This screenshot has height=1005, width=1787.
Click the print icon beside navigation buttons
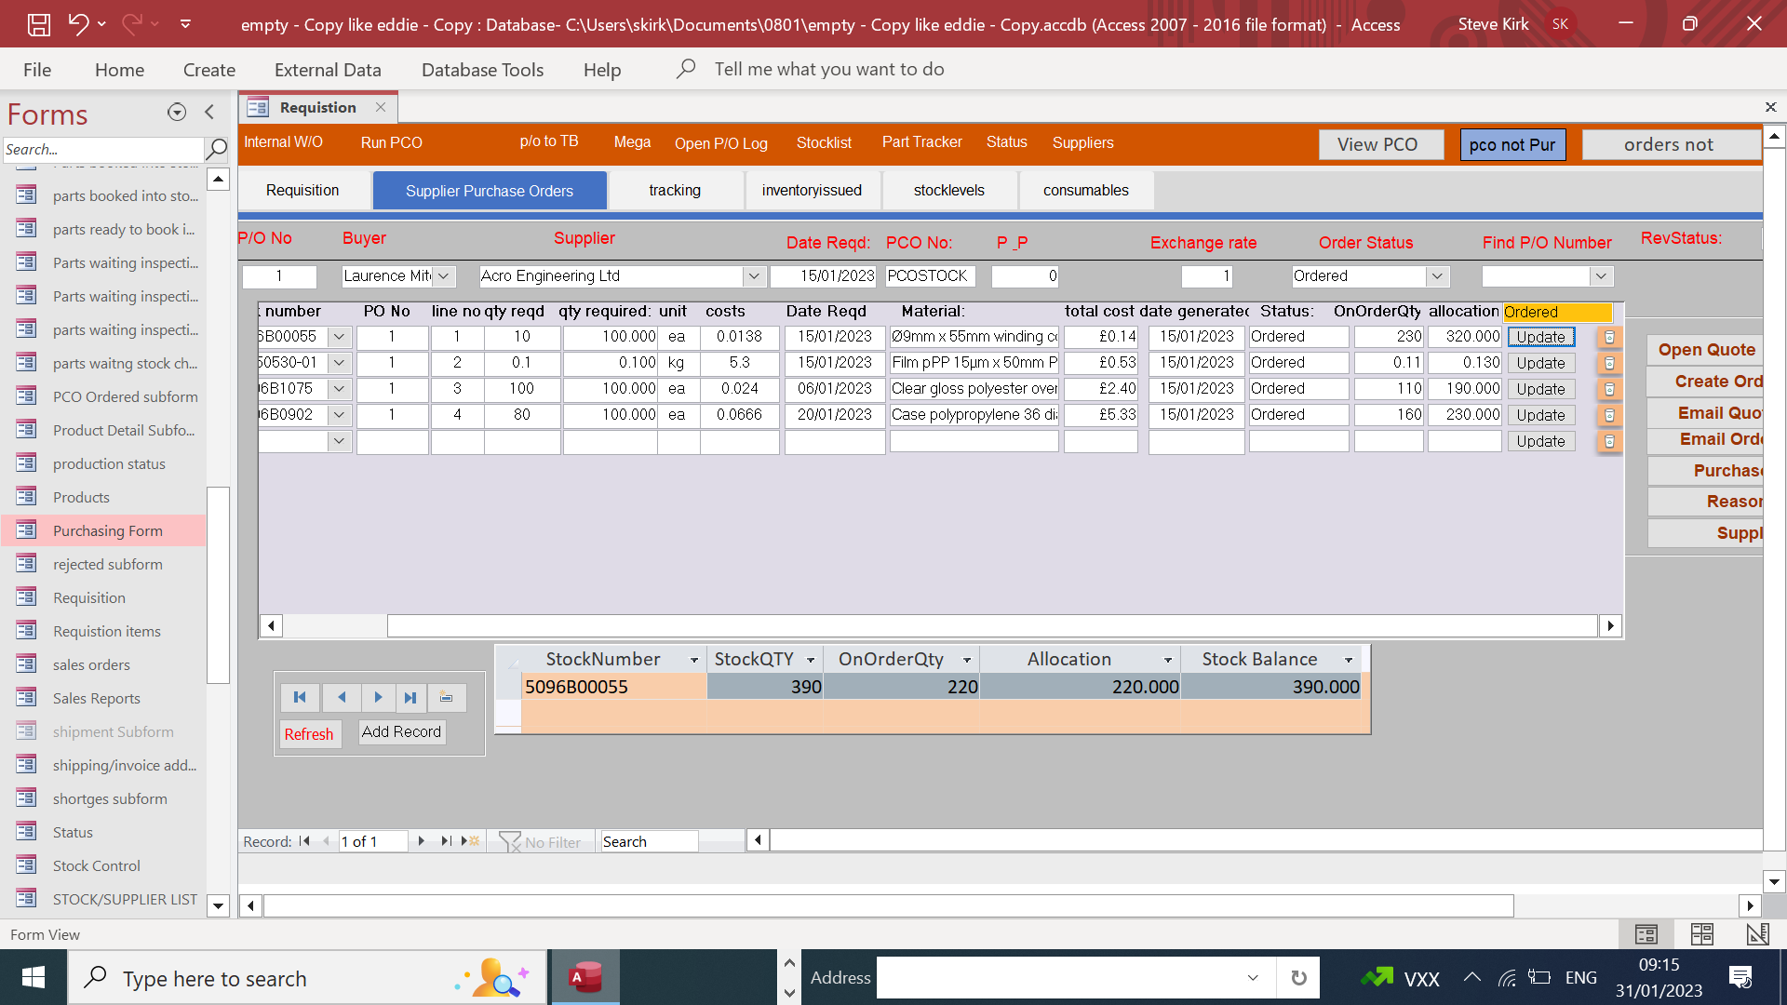447,697
